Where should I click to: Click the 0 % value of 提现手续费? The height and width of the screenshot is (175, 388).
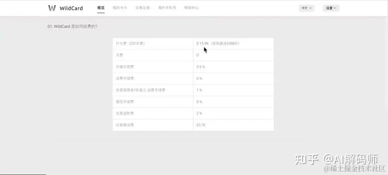coord(233,102)
